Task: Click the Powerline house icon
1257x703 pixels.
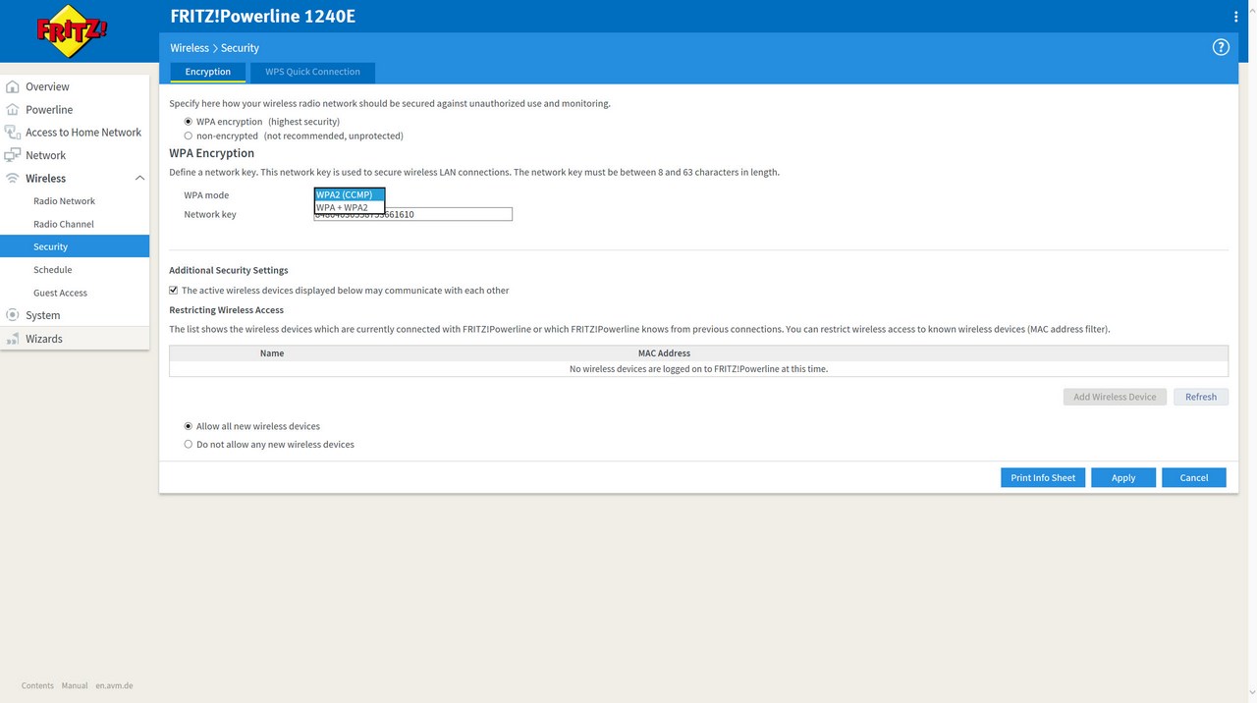Action: 13,109
